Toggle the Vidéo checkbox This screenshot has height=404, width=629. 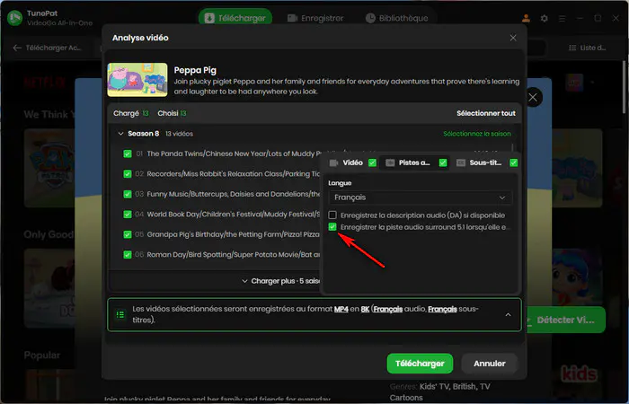(372, 162)
